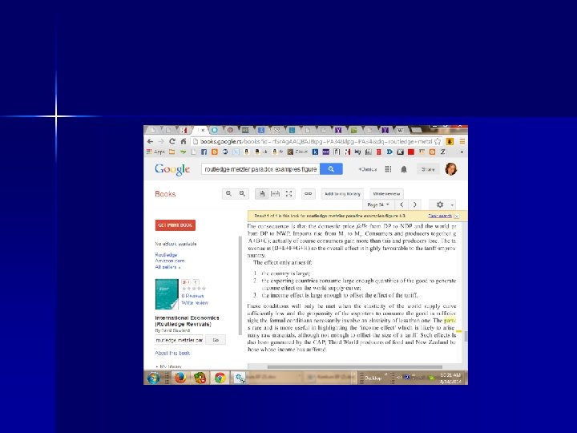The height and width of the screenshot is (433, 577).
Task: Open the Apps bookmarks shortcut
Action: 155,152
